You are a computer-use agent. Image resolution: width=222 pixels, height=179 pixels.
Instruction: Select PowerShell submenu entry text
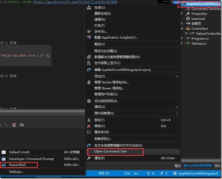coord(17,165)
